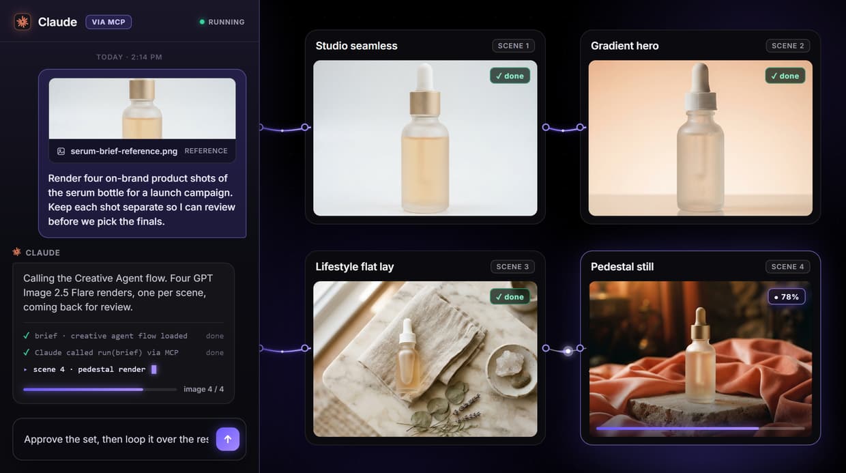Open the Studio seamless bottle render
This screenshot has width=846, height=473.
(425, 138)
